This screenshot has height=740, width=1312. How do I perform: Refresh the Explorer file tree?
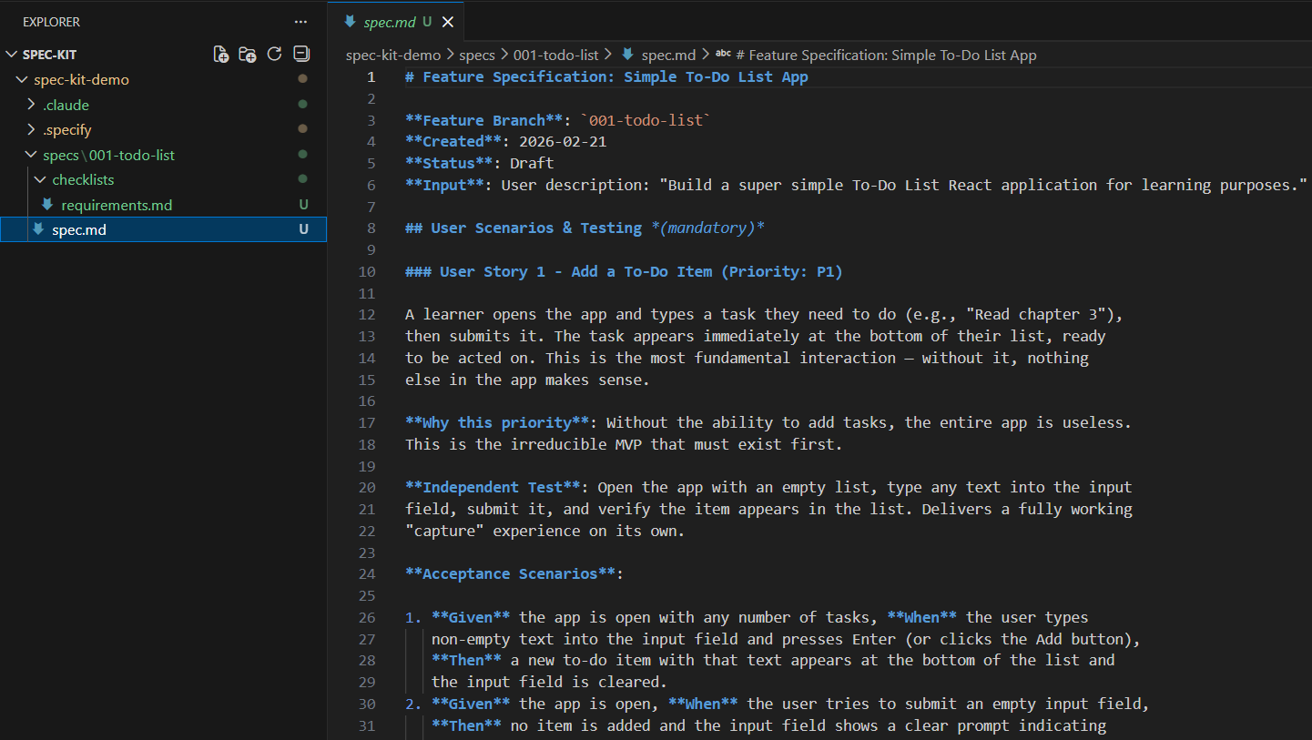tap(274, 55)
